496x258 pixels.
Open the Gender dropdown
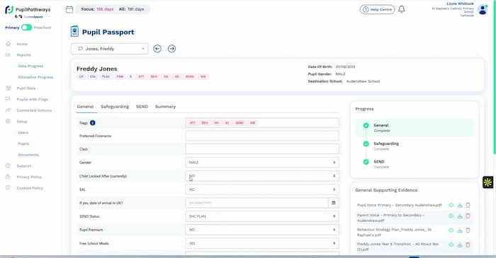coord(262,163)
